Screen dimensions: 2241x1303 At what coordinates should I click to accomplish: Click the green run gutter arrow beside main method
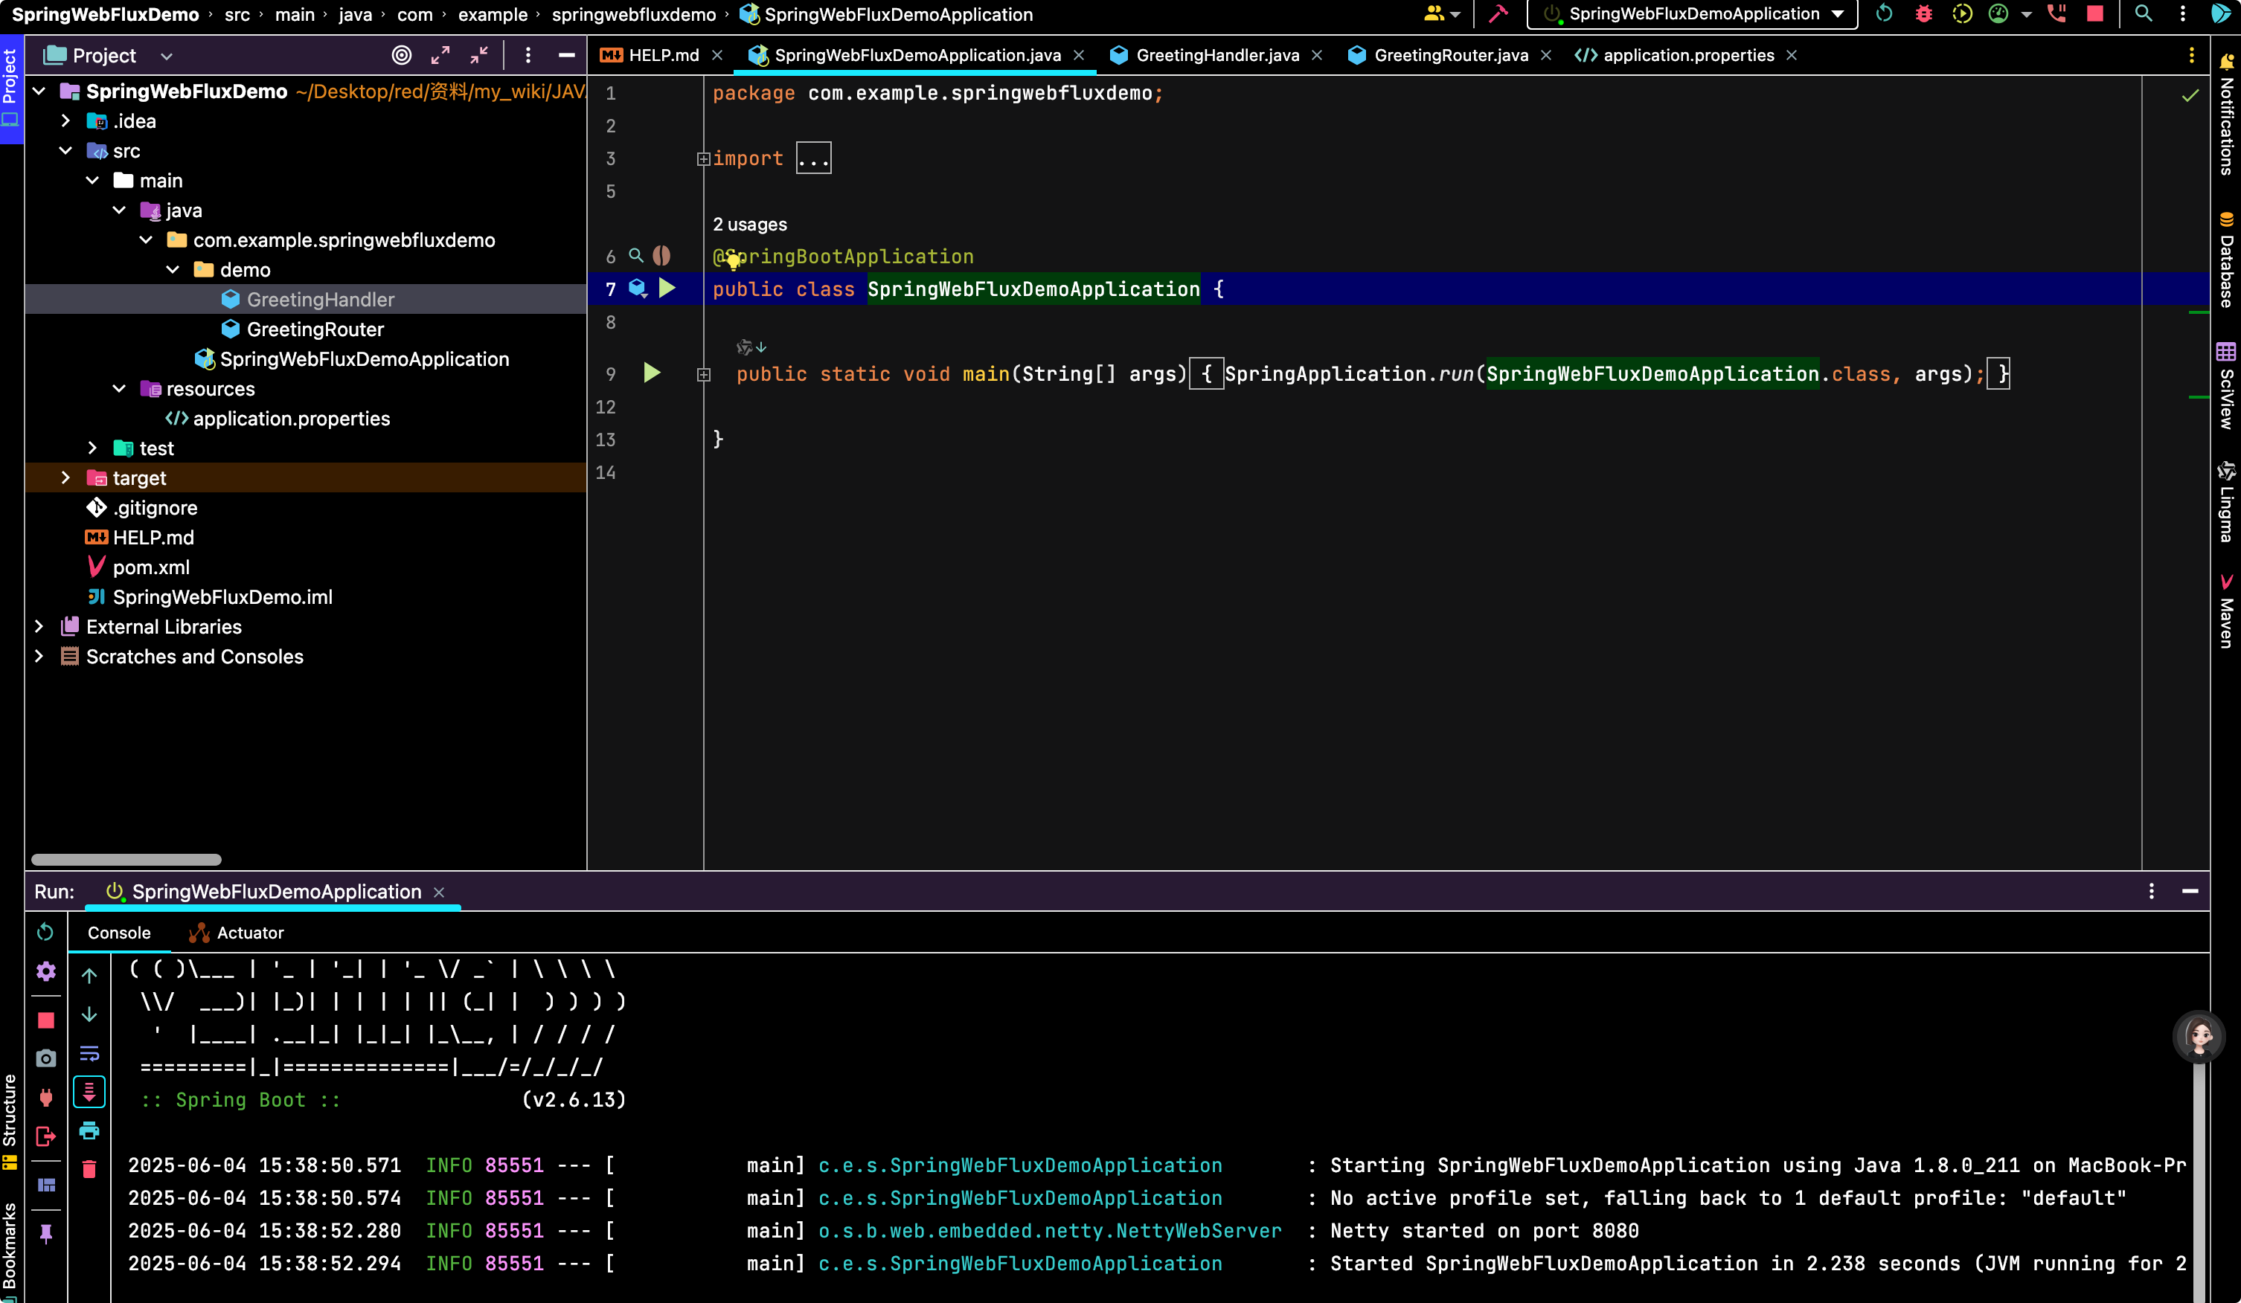tap(652, 373)
